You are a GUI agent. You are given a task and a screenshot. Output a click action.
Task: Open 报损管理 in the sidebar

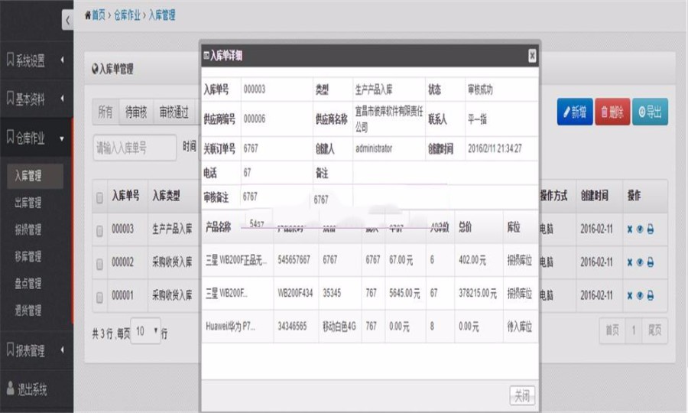point(28,229)
